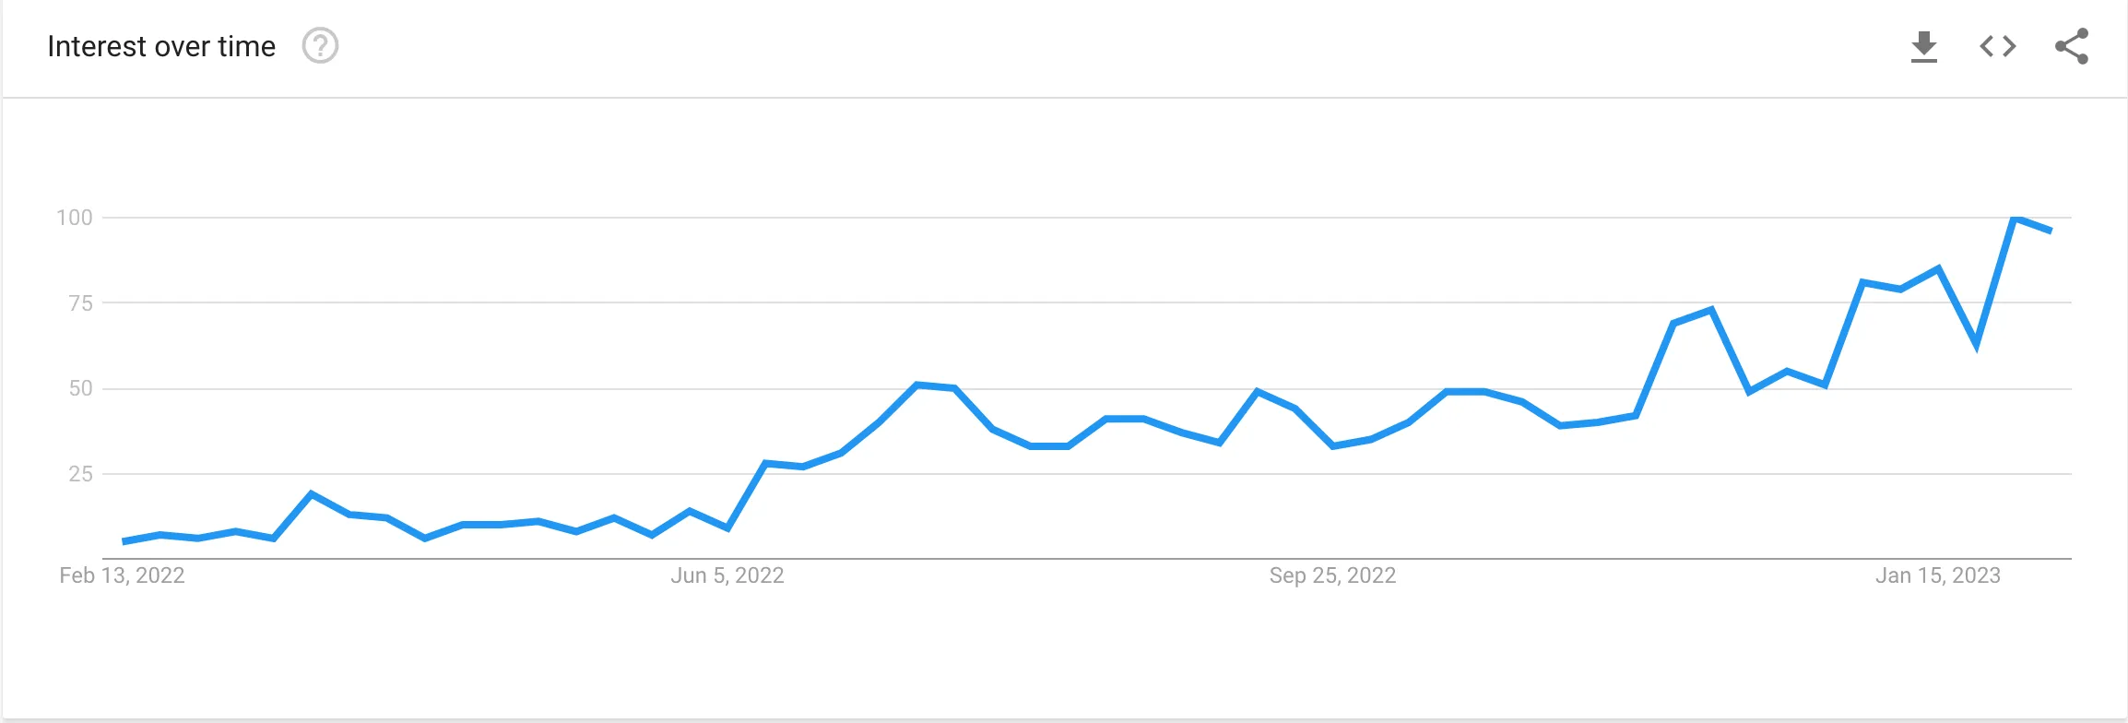The width and height of the screenshot is (2128, 723).
Task: Click the small spike near 19 in early 2022
Action: pyautogui.click(x=312, y=494)
